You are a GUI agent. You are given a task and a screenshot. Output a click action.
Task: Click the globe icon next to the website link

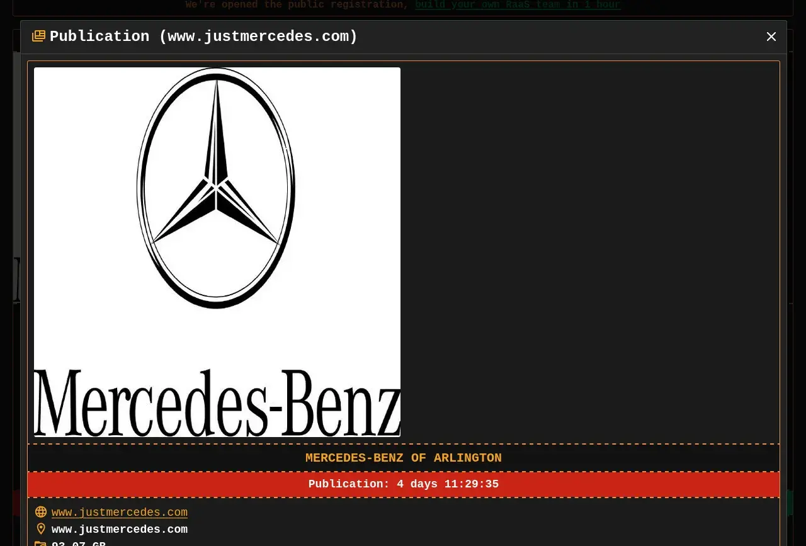pyautogui.click(x=41, y=512)
